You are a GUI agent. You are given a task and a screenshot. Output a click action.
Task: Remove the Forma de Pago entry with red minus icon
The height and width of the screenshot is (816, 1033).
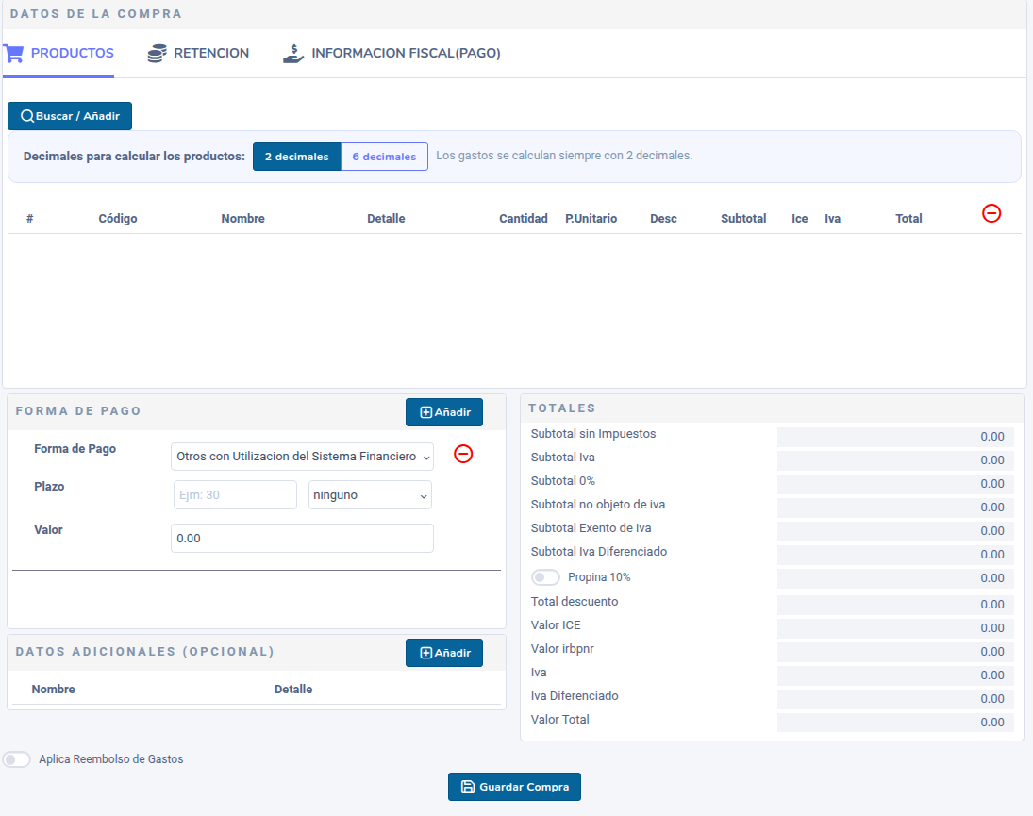[463, 454]
